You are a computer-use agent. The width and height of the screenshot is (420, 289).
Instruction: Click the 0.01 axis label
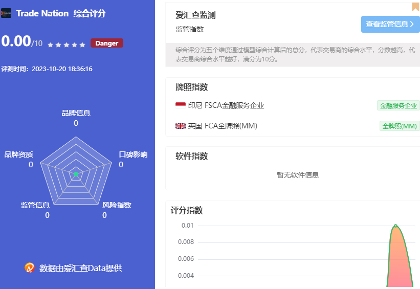[x=188, y=226]
